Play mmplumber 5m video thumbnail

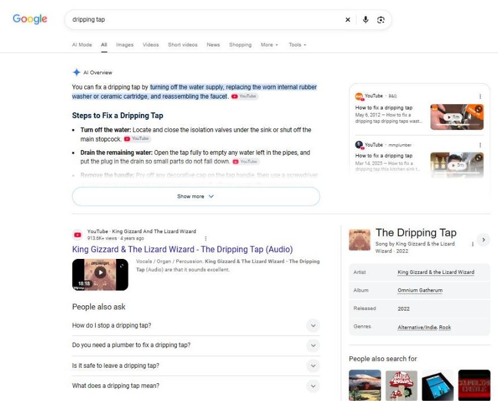click(457, 165)
